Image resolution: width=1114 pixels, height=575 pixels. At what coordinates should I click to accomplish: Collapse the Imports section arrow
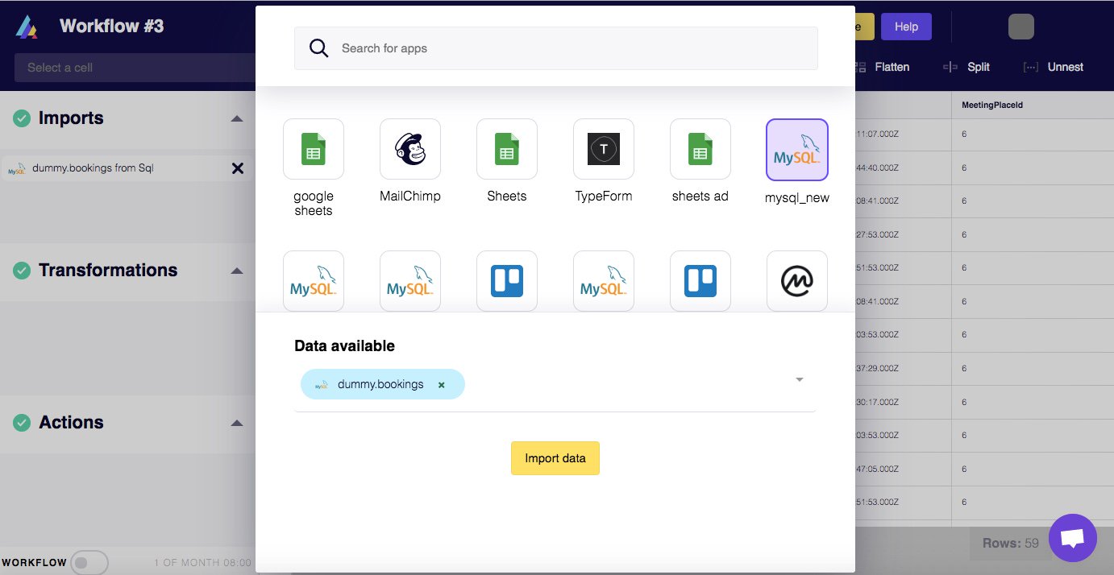(x=237, y=118)
